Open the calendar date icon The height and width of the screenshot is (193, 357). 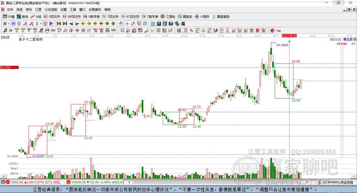tap(153, 24)
